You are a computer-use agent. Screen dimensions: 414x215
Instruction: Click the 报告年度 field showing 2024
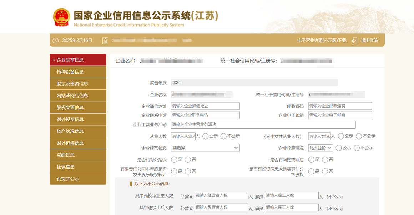coord(254,83)
